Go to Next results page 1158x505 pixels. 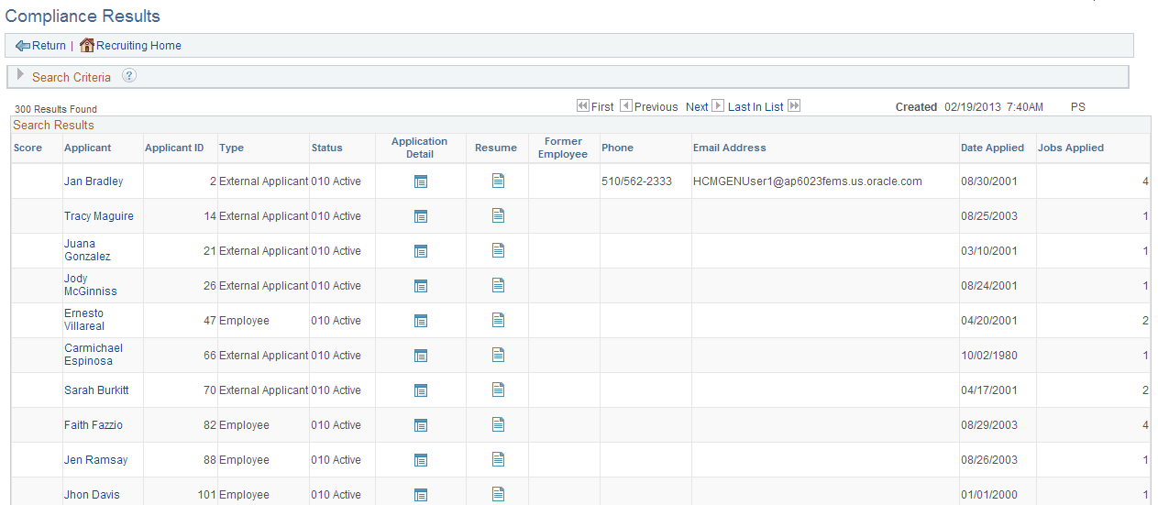tap(697, 107)
